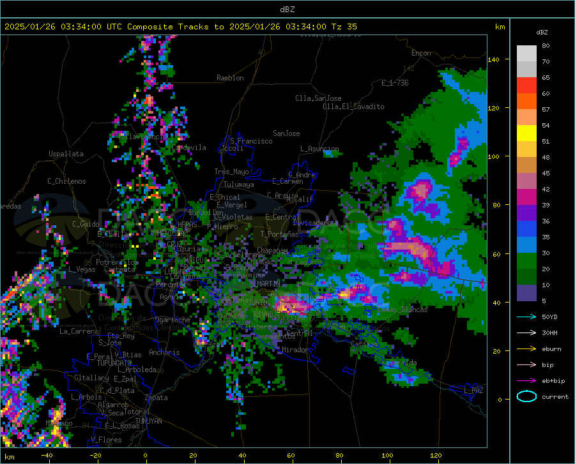The width and height of the screenshot is (575, 464).
Task: Click the bip pink arrow legend icon
Action: point(526,365)
